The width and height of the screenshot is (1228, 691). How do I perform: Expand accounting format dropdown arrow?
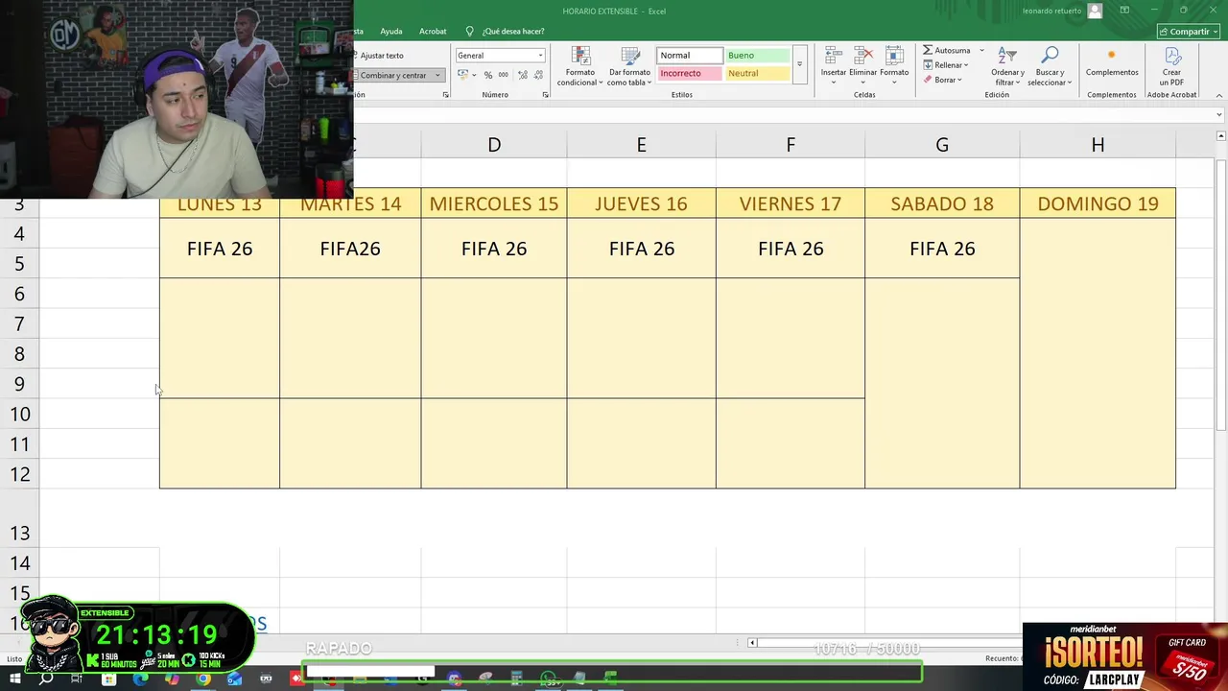[x=473, y=75]
